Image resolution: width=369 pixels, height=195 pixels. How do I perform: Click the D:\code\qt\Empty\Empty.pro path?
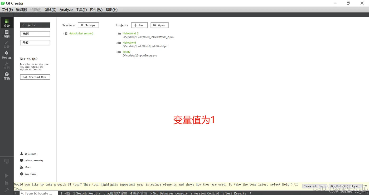point(140,55)
